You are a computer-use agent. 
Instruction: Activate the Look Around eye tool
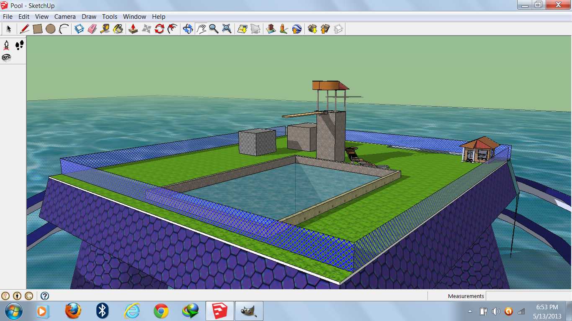pos(7,58)
